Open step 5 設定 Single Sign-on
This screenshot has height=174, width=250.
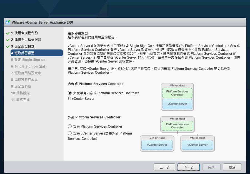28,60
